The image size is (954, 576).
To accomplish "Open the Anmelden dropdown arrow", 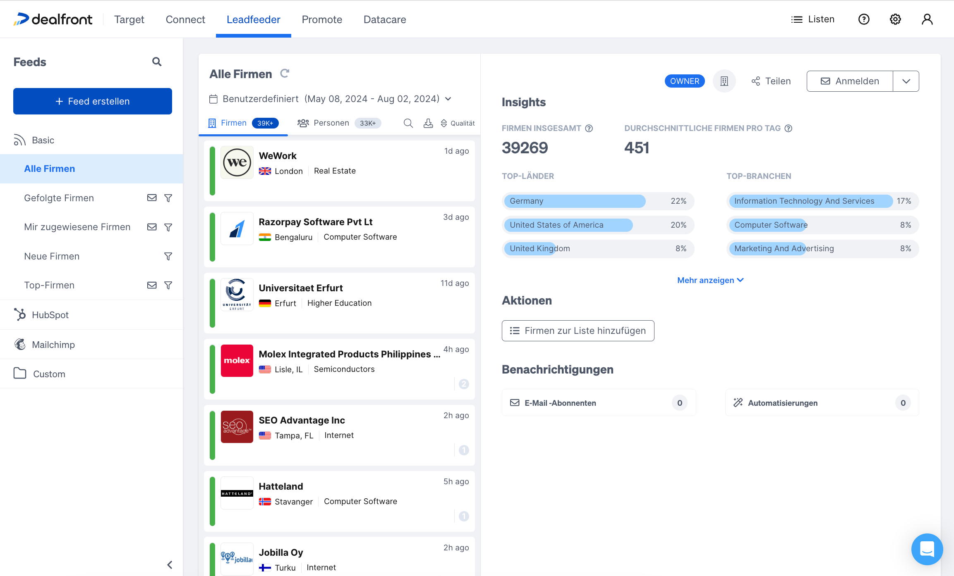I will (x=906, y=81).
